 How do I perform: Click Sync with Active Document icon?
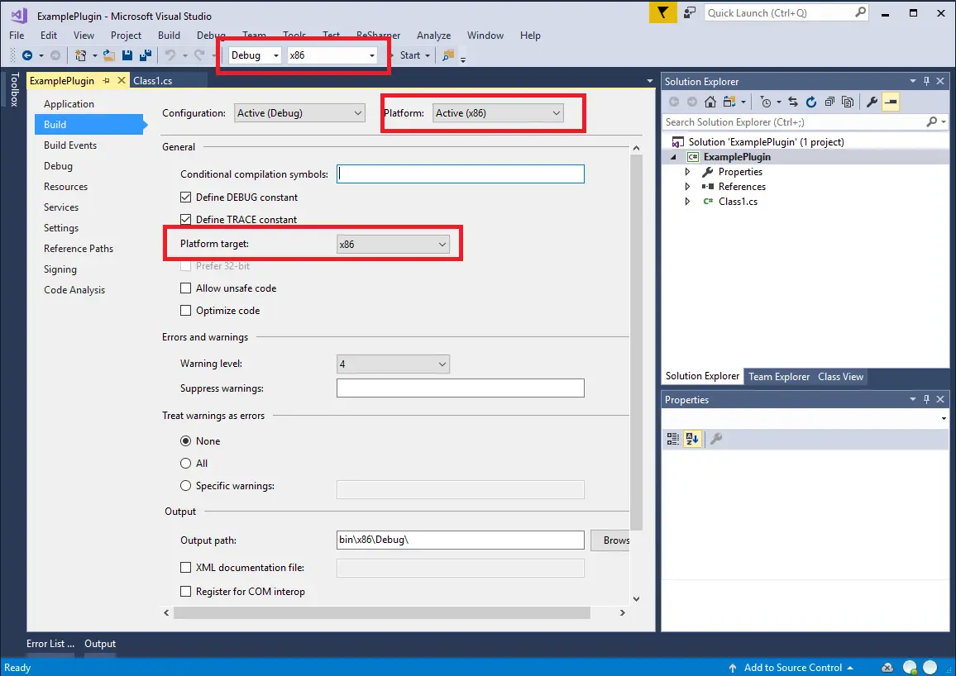[792, 102]
